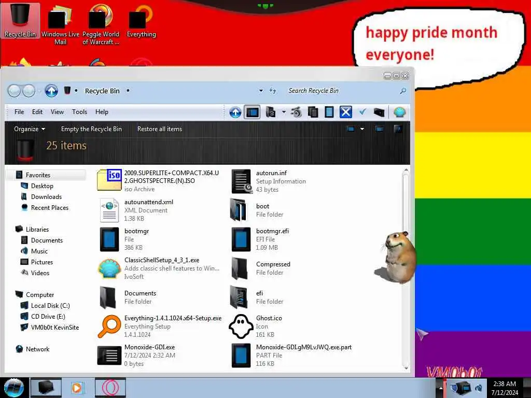Click the Back navigation button

14,91
